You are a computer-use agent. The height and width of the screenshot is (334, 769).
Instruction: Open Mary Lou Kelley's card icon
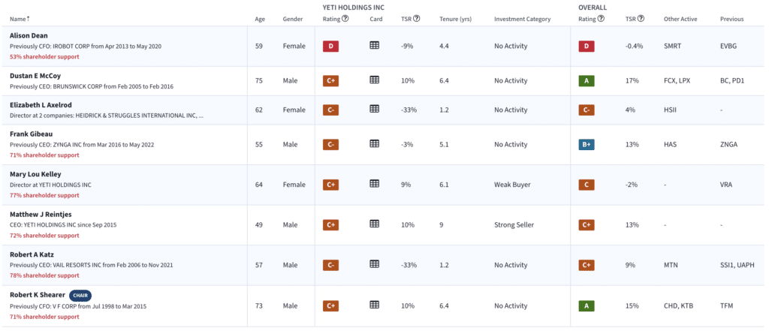pos(374,184)
